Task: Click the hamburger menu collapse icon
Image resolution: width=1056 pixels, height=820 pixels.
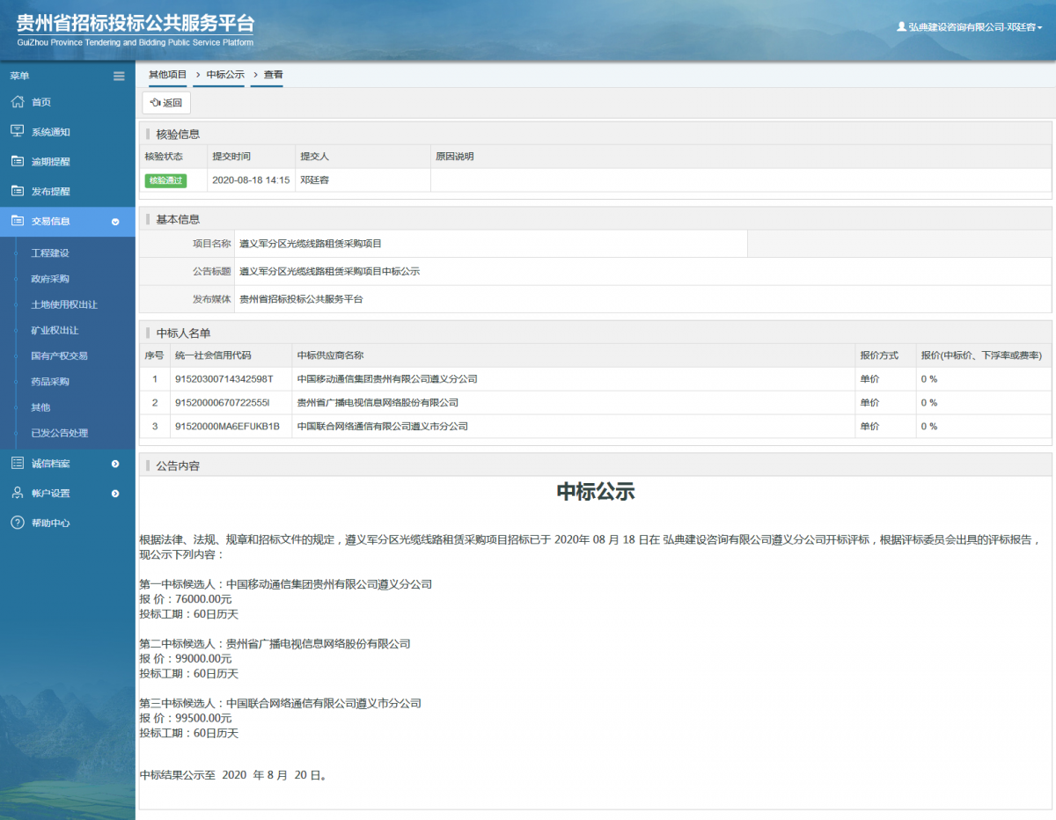Action: point(119,76)
